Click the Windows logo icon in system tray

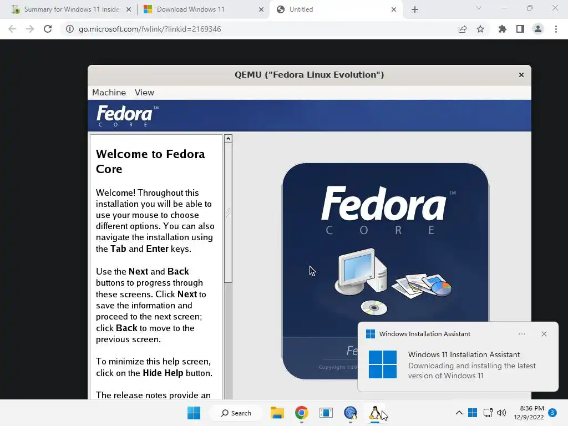(473, 413)
